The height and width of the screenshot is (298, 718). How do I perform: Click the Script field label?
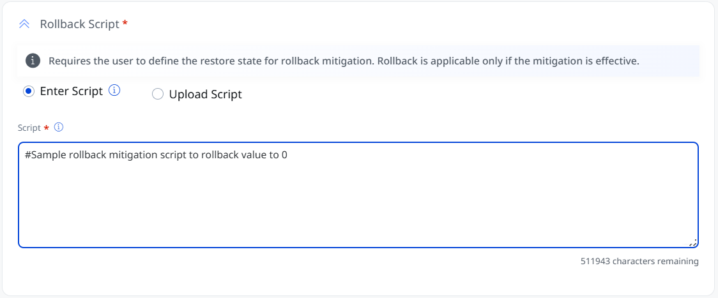29,128
